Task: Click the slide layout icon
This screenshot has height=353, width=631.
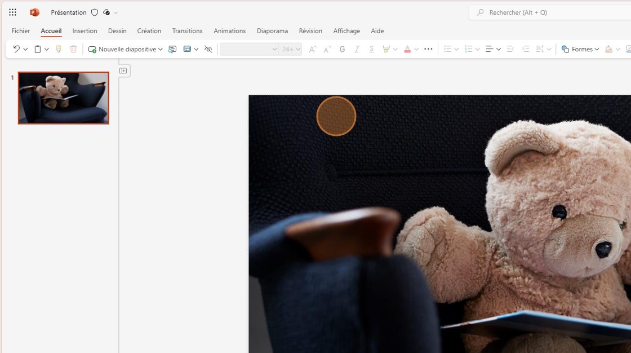Action: [187, 49]
